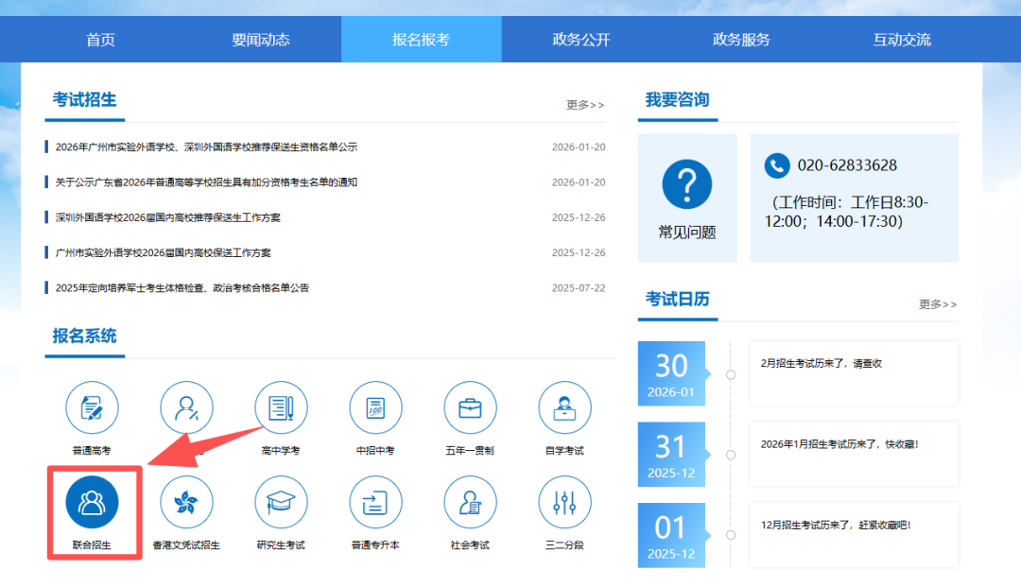The image size is (1021, 587).
Task: Click the 2月招生考试历来了 calendar entry
Action: (x=821, y=364)
